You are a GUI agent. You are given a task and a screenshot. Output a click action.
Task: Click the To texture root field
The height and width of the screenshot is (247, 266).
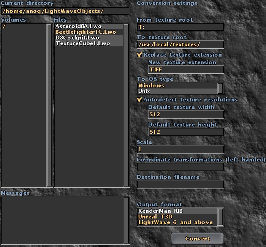click(180, 44)
